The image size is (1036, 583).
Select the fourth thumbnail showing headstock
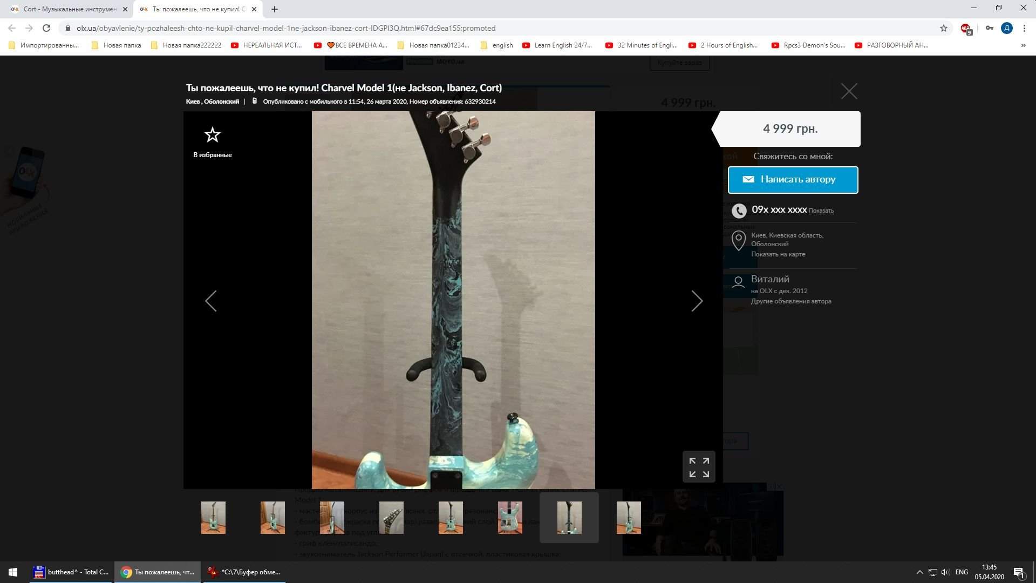[x=391, y=518]
